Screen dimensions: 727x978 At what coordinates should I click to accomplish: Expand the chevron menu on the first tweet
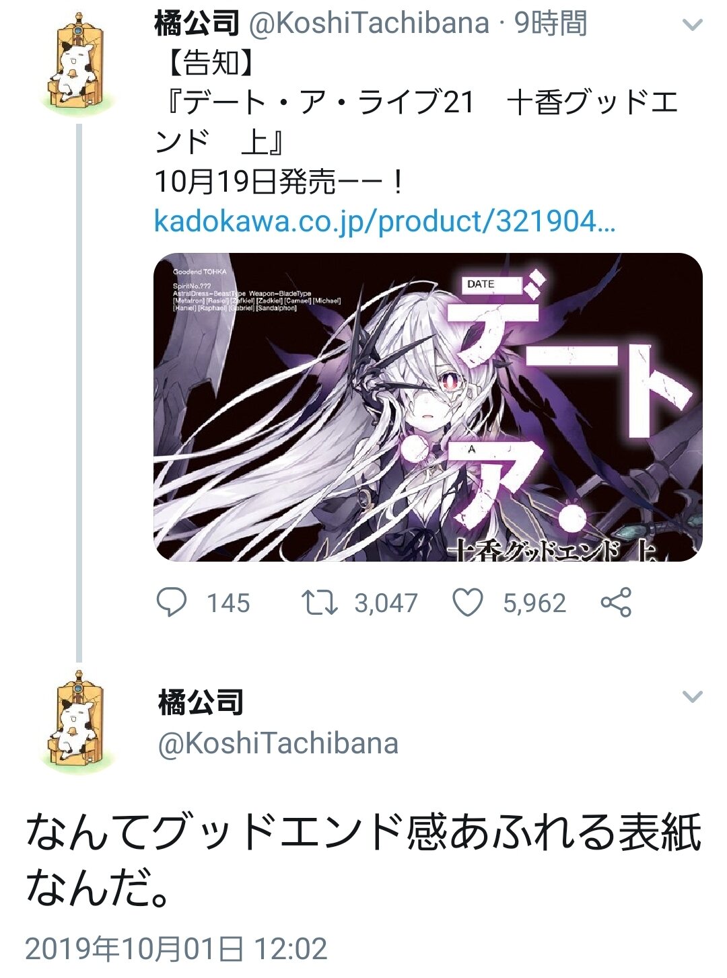point(692,26)
